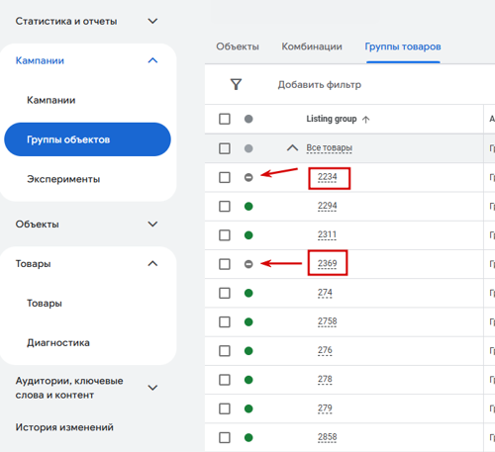Click the green status dot for 2758

(x=248, y=321)
